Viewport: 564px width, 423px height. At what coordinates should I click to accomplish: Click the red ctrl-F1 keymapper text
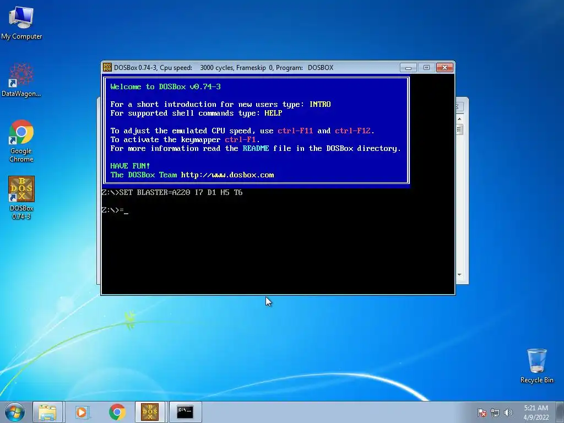(x=240, y=139)
